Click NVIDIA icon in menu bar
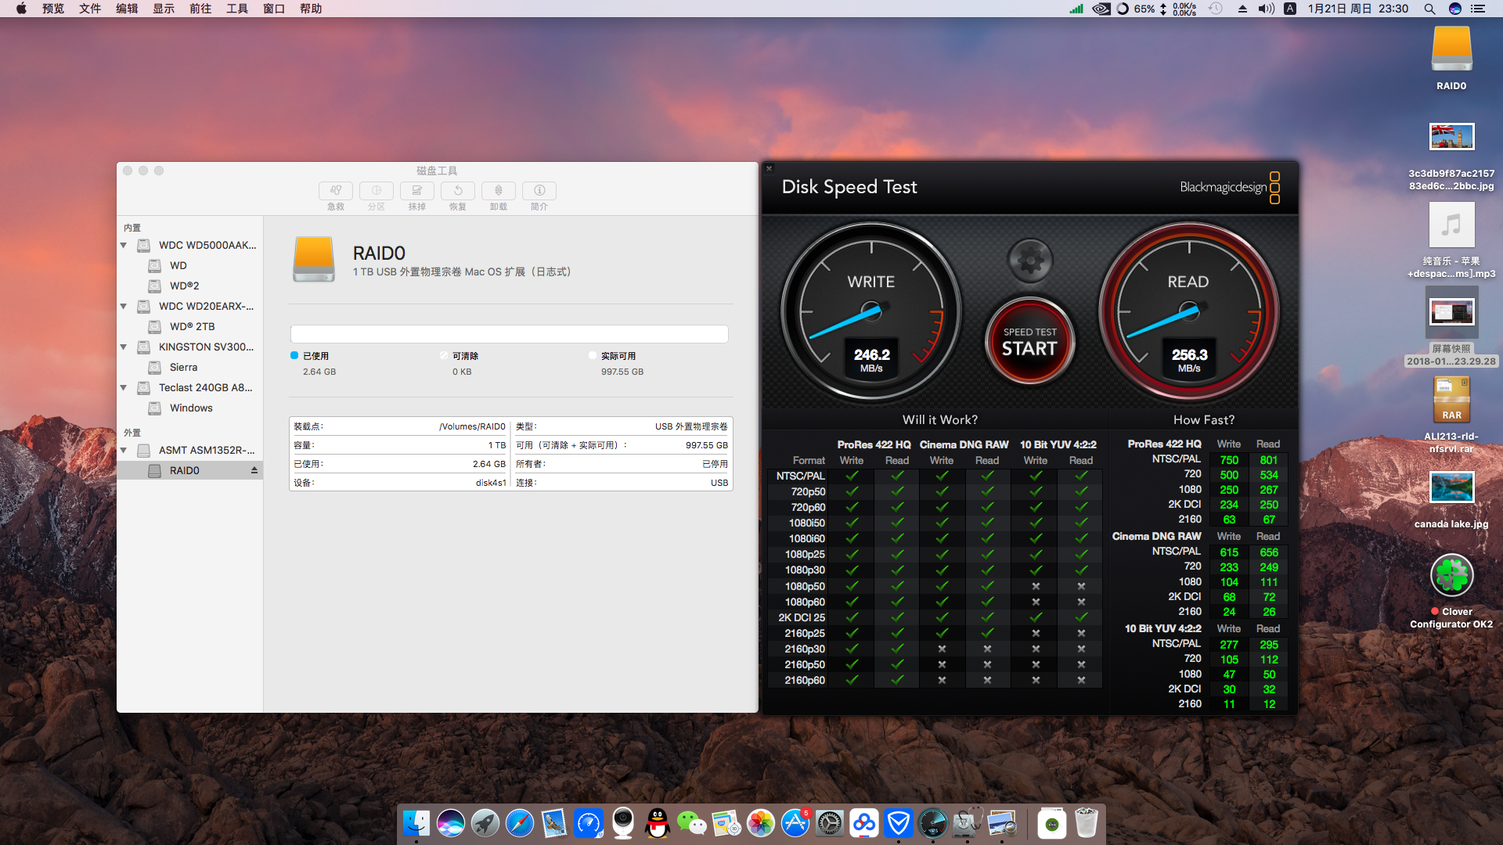The image size is (1503, 845). (x=1101, y=9)
